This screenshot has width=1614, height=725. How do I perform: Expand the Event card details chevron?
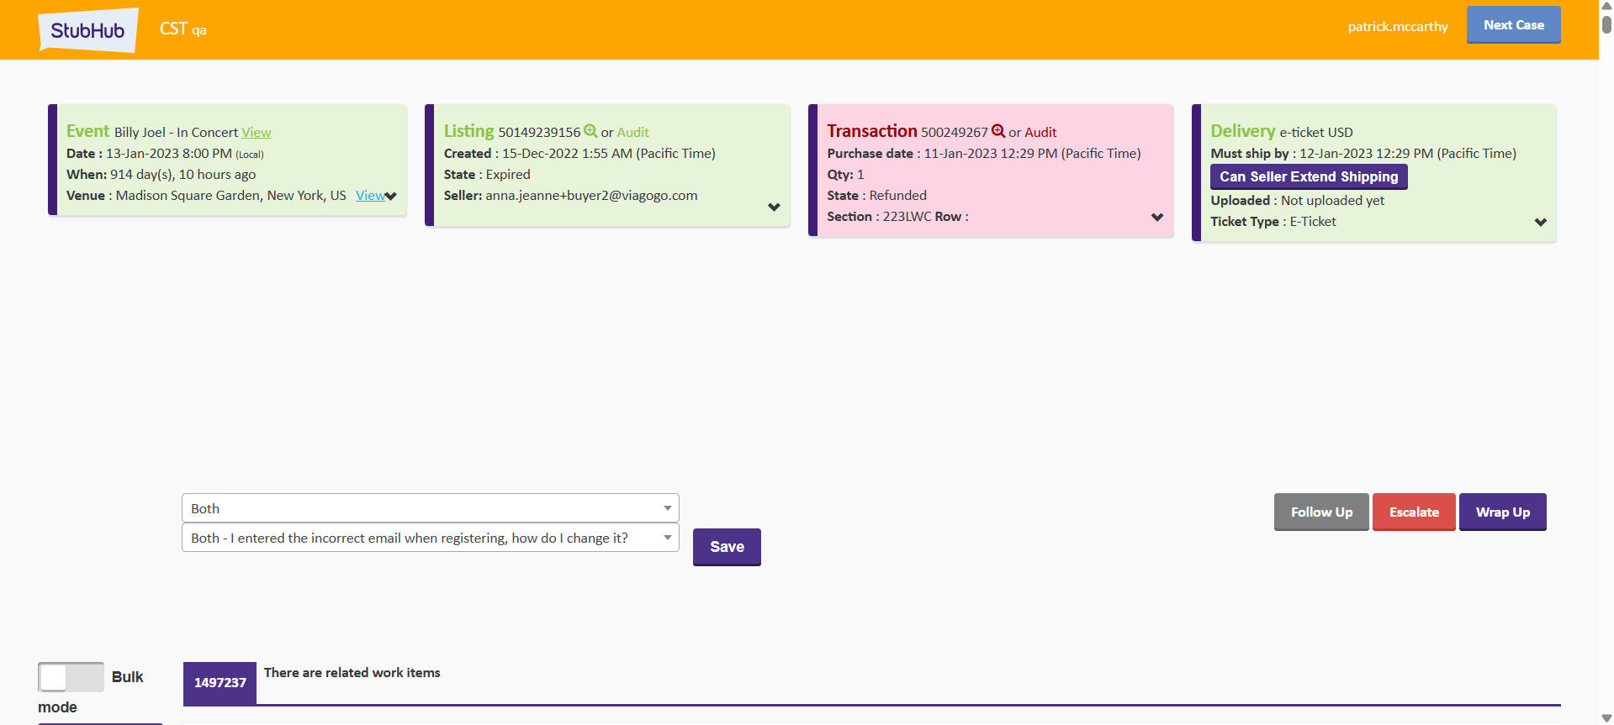(391, 197)
